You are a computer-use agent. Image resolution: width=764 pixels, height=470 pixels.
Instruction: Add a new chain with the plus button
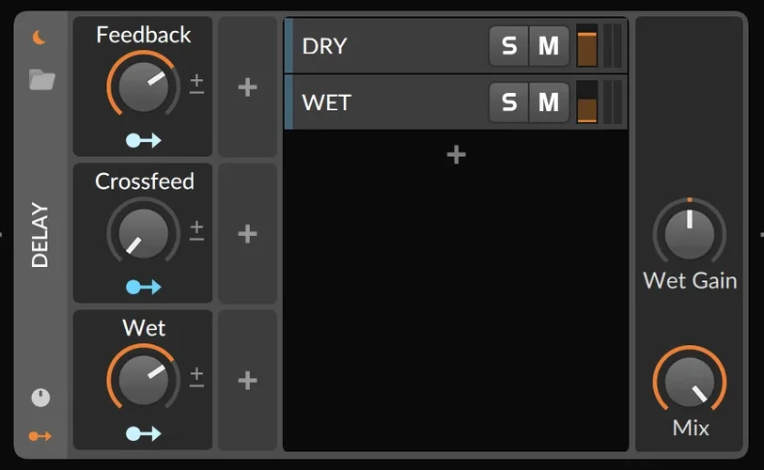point(456,155)
